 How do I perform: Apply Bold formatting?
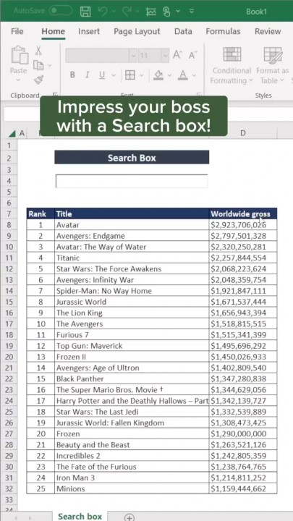click(72, 75)
